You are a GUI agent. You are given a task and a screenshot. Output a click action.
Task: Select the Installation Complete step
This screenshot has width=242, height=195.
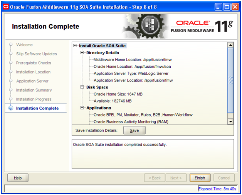coord(37,108)
